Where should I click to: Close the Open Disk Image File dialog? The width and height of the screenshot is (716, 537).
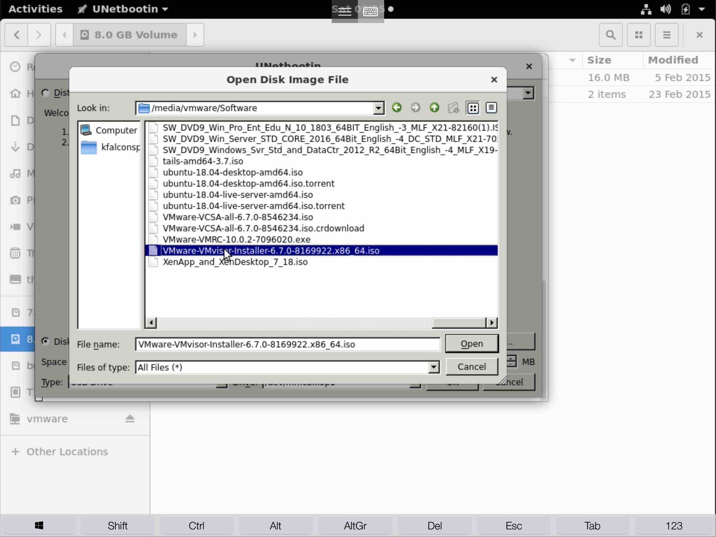(494, 80)
